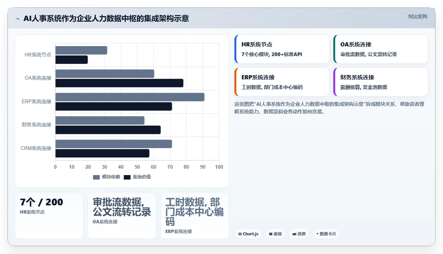The width and height of the screenshot is (443, 254).
Task: Click the 7个 / 200 stat card
Action: coord(49,215)
